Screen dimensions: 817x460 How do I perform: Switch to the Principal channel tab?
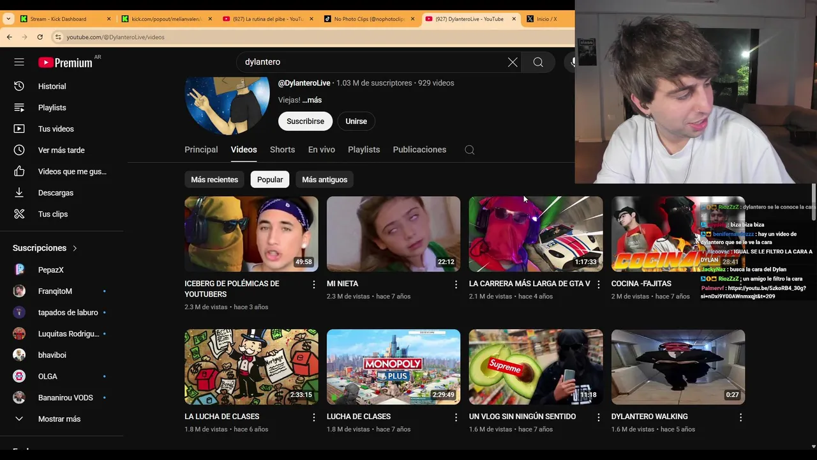201,149
